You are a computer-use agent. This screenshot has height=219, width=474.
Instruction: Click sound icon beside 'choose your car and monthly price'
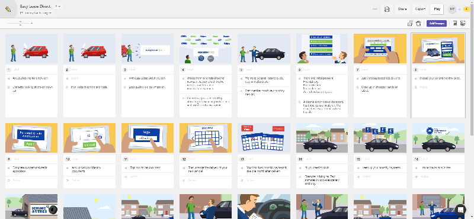[415, 78]
